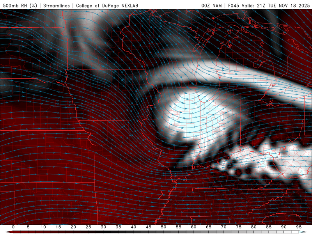Pick the '35' color scale label
This screenshot has height=234, width=312.
point(119,227)
